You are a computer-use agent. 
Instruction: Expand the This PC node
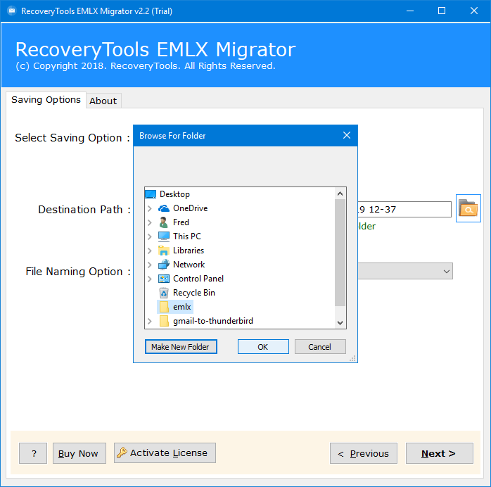[150, 236]
